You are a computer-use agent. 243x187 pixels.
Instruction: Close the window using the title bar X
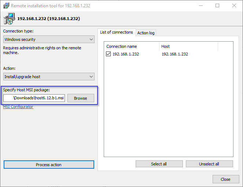click(x=234, y=6)
